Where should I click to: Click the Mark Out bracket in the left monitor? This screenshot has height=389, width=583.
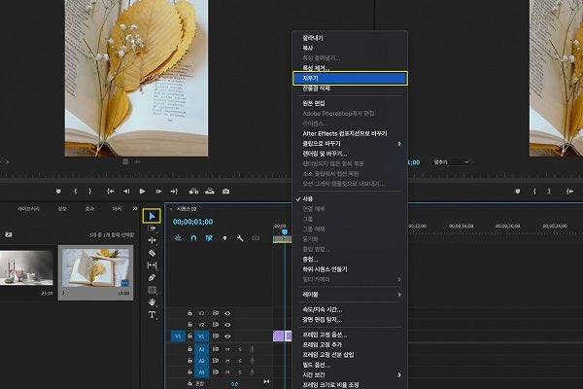point(89,192)
